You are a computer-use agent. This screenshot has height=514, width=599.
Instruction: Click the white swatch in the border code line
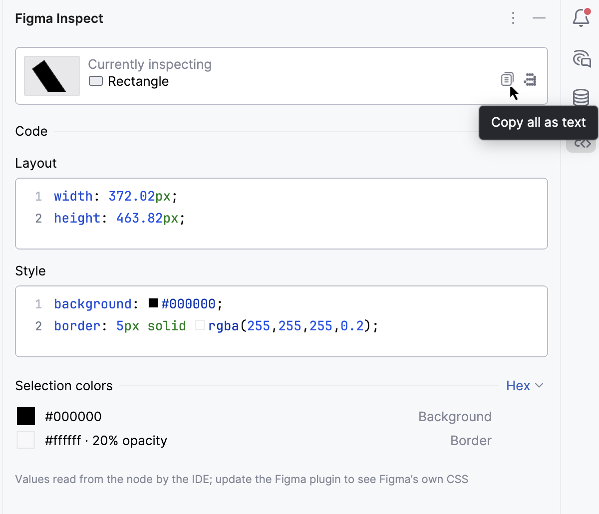pyautogui.click(x=200, y=325)
